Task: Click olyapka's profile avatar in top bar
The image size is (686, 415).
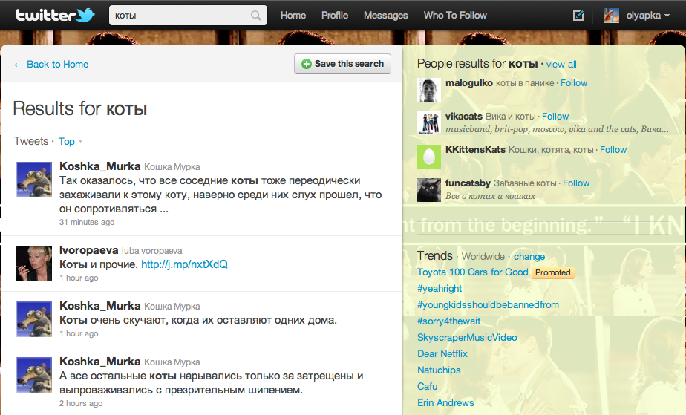Action: click(612, 16)
